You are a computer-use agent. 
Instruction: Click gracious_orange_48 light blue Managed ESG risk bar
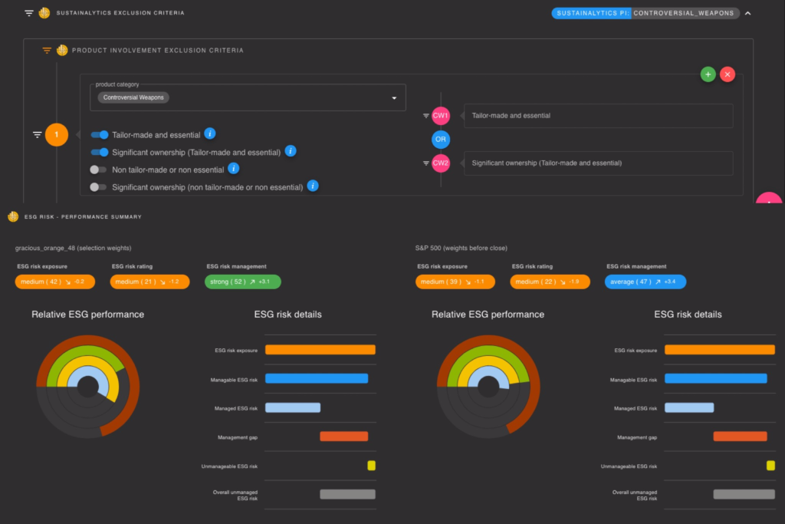click(293, 408)
